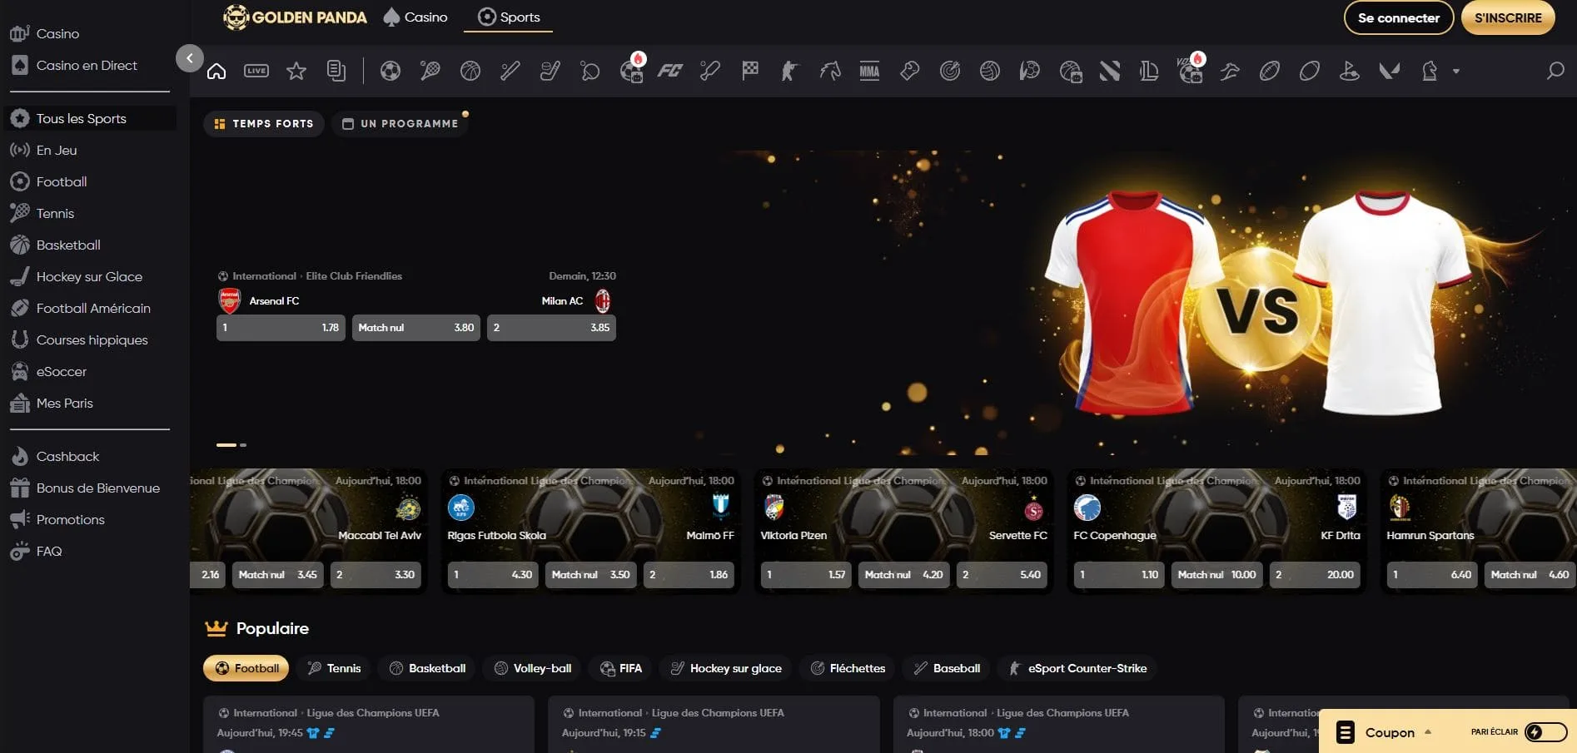Filter popular by Basketball
The image size is (1577, 753).
(428, 668)
